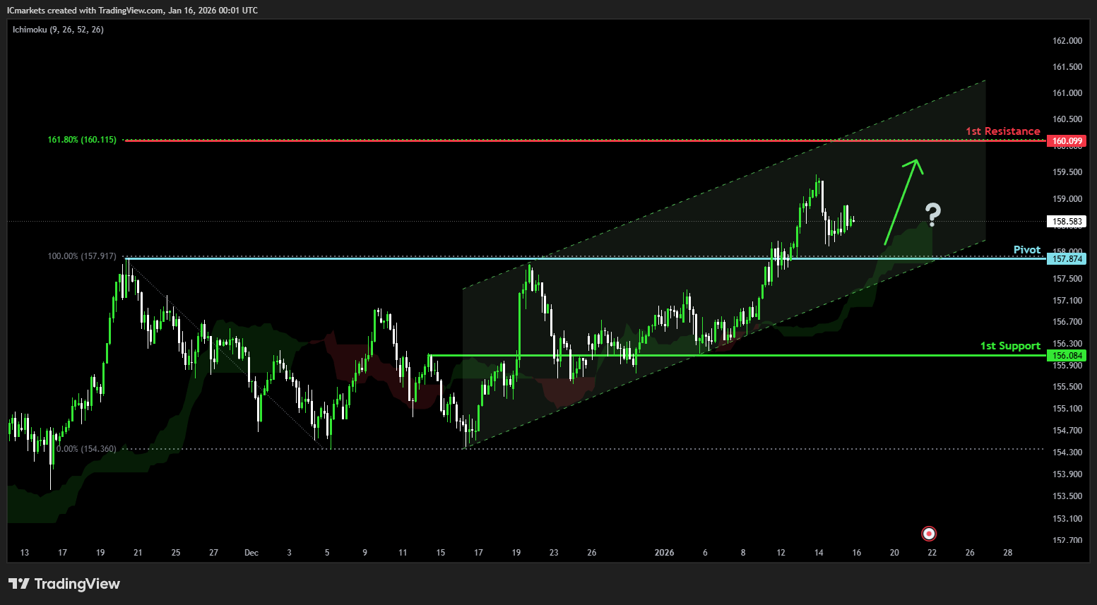Click the Pivot text label

pyautogui.click(x=1026, y=250)
